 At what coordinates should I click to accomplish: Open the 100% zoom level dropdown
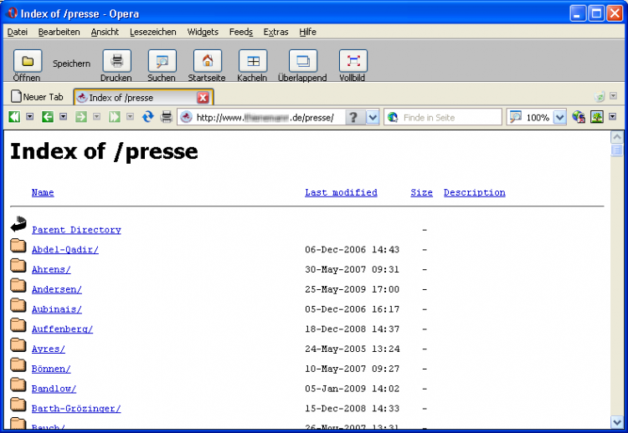coord(560,117)
